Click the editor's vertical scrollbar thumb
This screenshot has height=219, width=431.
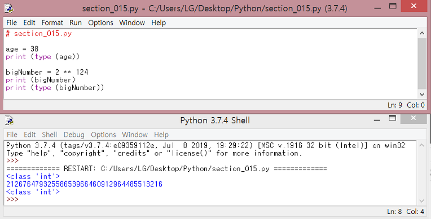click(x=422, y=64)
